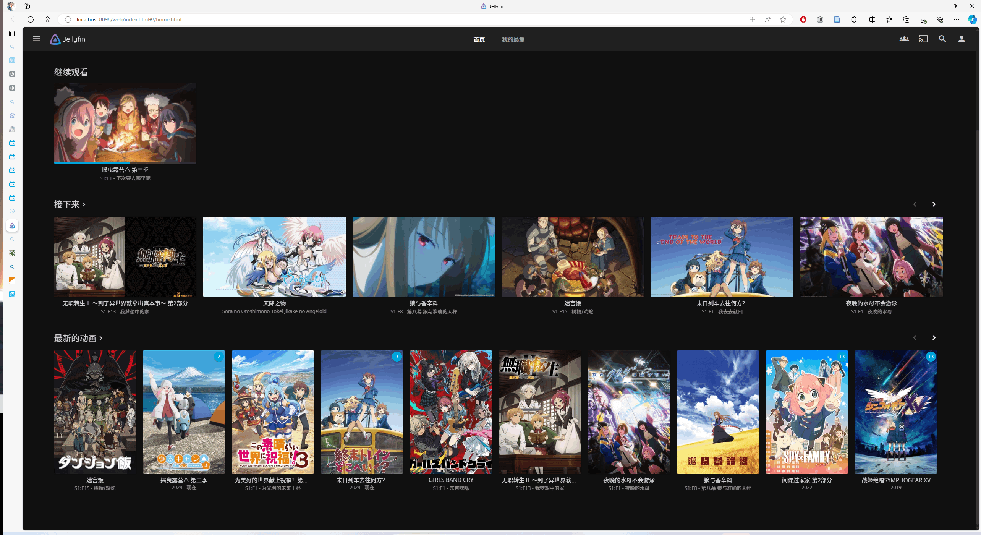Click the SPY×FAMILY poster thumbnail
This screenshot has width=981, height=535.
pyautogui.click(x=806, y=412)
